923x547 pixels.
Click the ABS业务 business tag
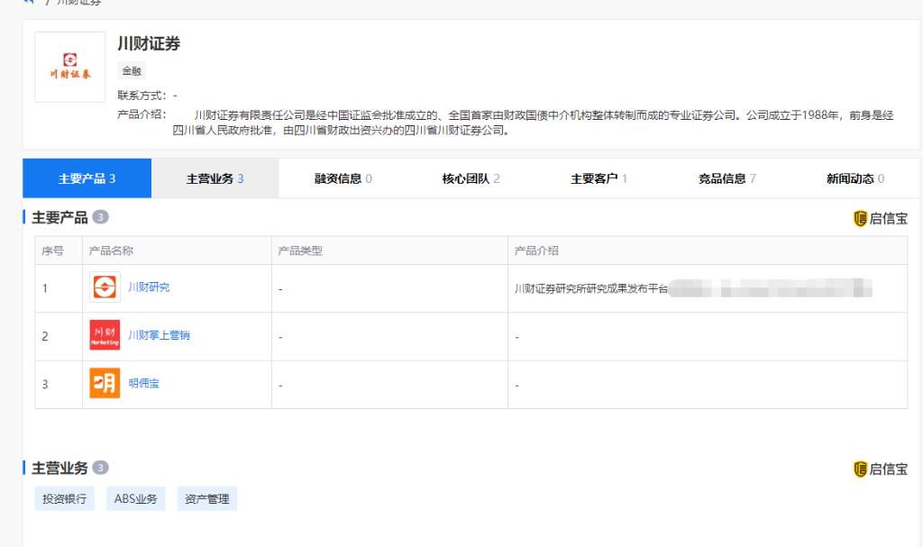point(135,498)
